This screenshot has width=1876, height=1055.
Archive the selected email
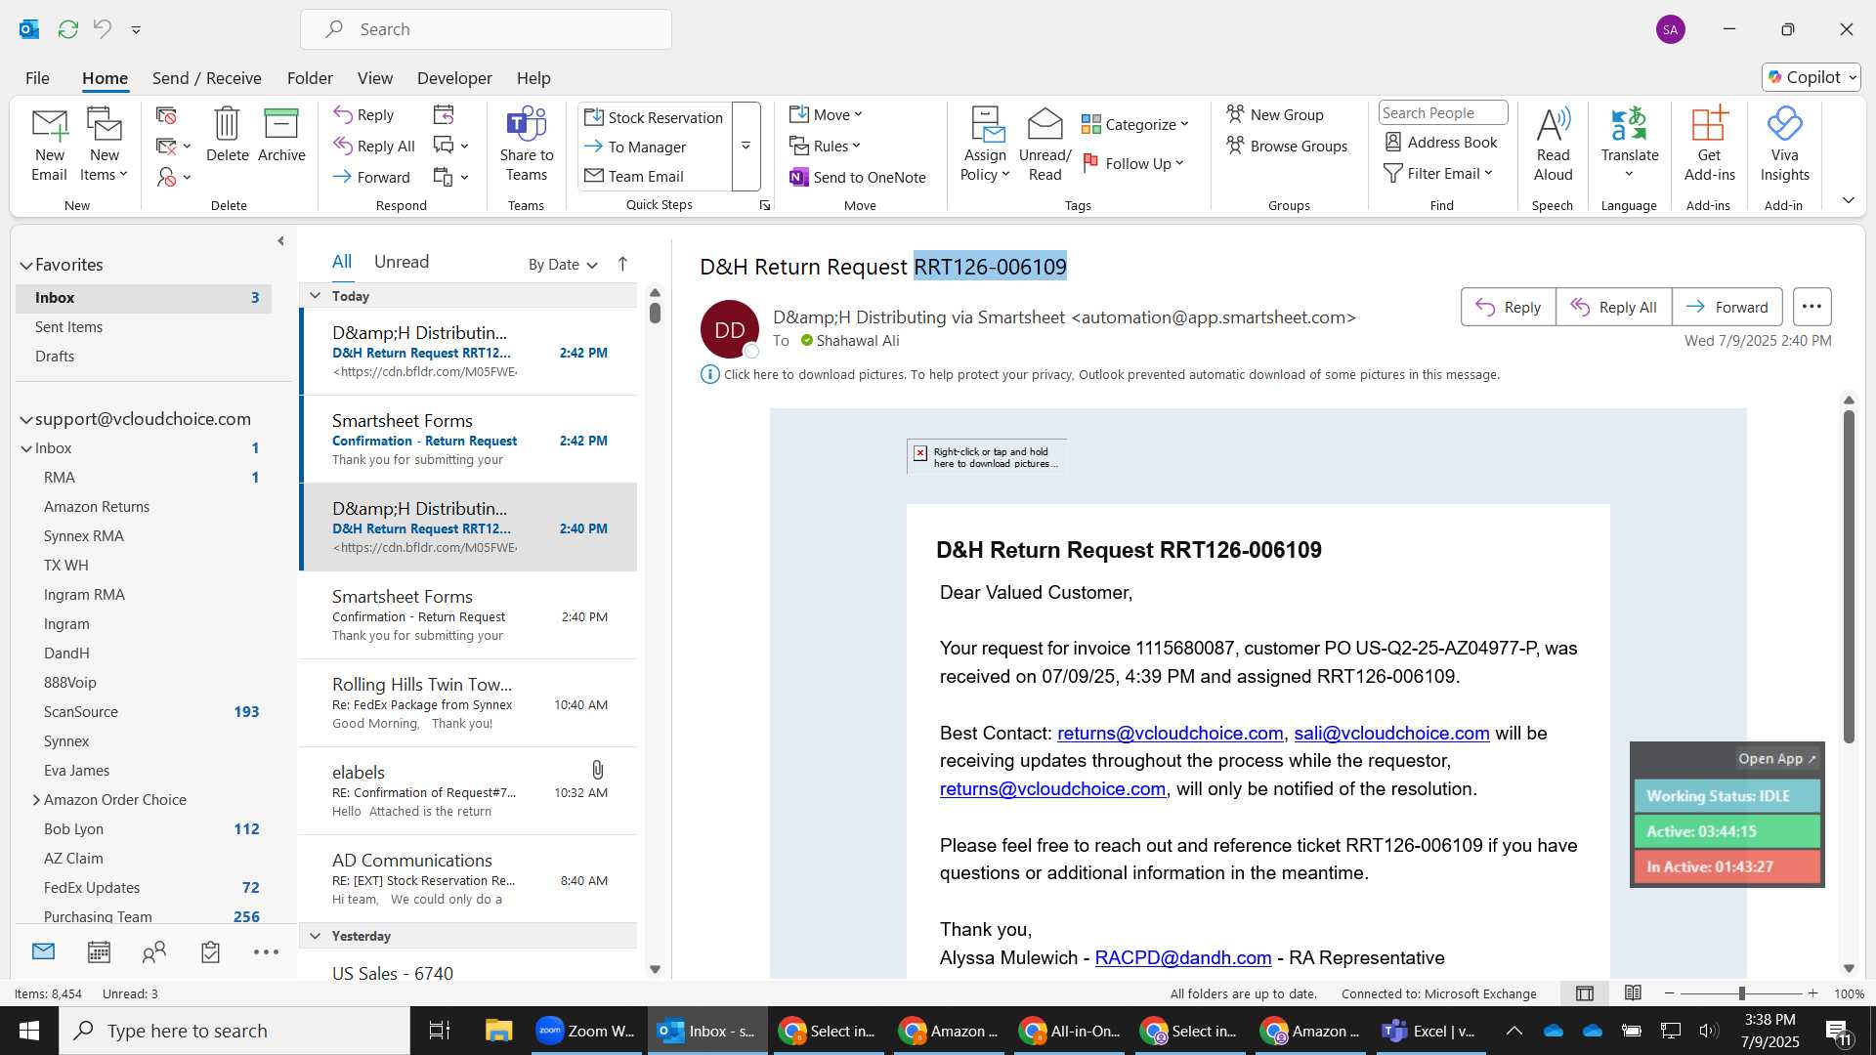click(281, 135)
